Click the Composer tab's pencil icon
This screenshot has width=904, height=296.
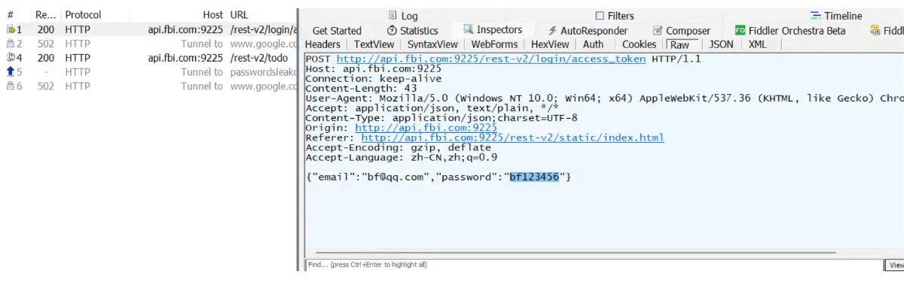pyautogui.click(x=658, y=31)
